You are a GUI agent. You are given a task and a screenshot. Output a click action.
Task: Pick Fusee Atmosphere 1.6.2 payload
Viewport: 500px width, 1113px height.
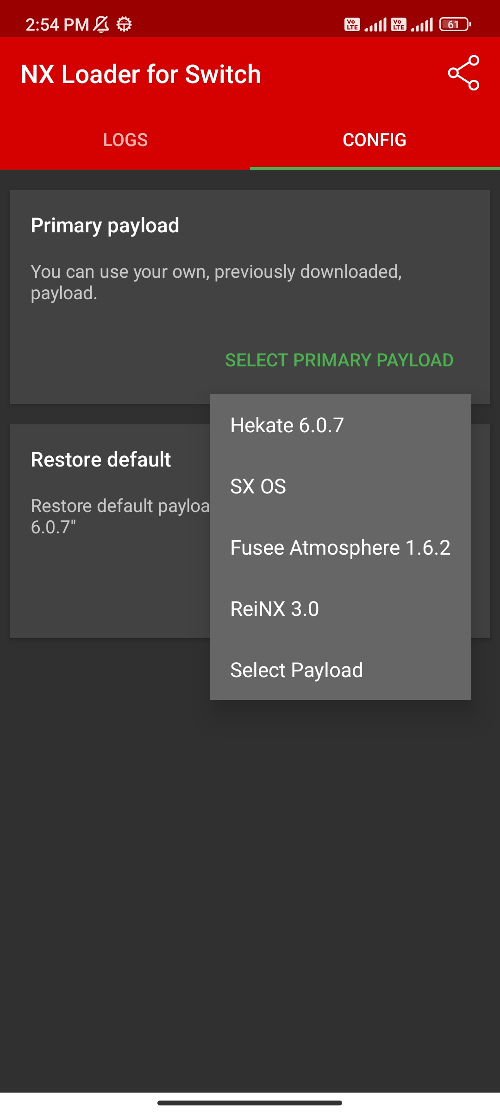tap(340, 548)
